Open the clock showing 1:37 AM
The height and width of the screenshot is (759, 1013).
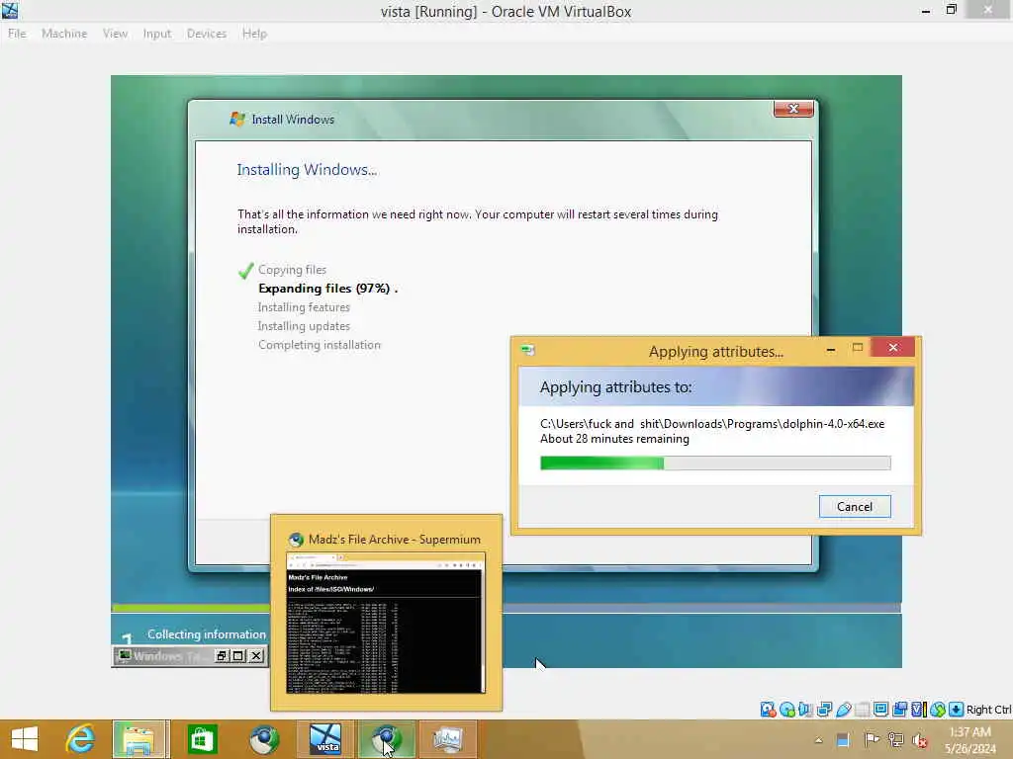coord(970,740)
